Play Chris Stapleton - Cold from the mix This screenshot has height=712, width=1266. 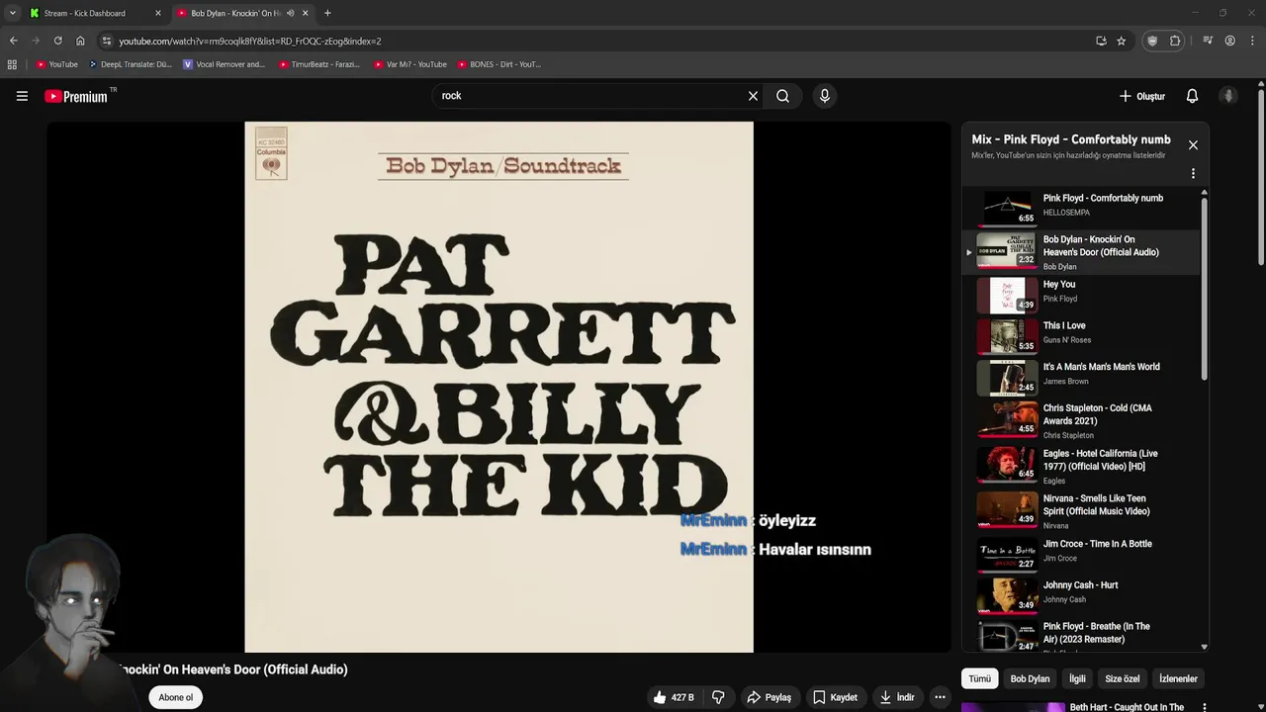1082,420
